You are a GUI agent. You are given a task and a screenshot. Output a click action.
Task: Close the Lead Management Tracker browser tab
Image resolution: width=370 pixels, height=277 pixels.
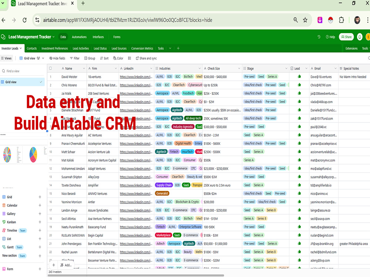coord(73,3)
